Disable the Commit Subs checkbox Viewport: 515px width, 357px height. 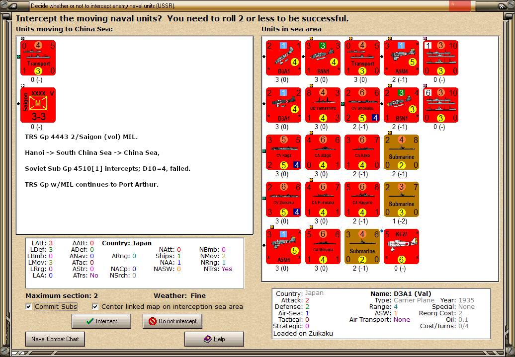[28, 307]
